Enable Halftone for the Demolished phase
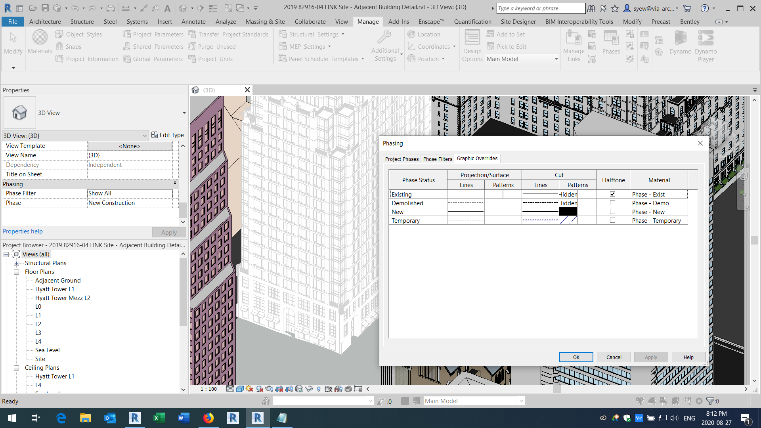The width and height of the screenshot is (761, 428). click(612, 203)
